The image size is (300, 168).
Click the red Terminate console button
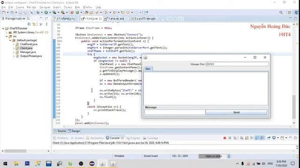point(225,138)
